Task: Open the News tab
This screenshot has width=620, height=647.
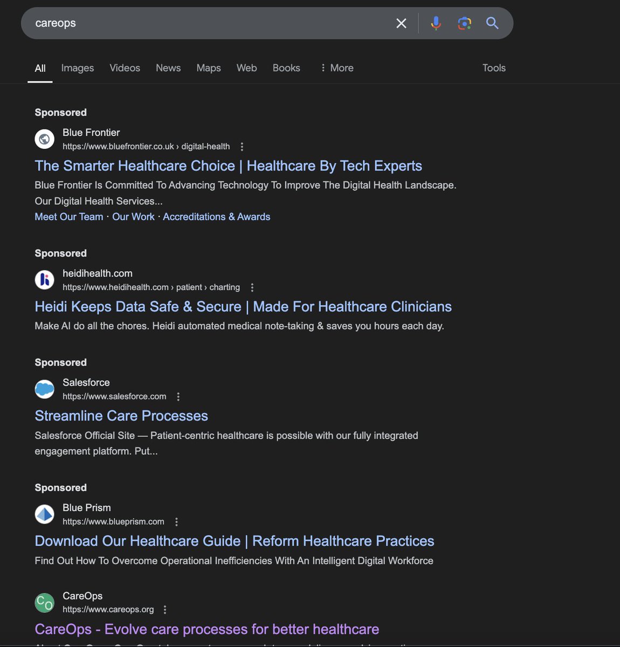Action: tap(168, 68)
